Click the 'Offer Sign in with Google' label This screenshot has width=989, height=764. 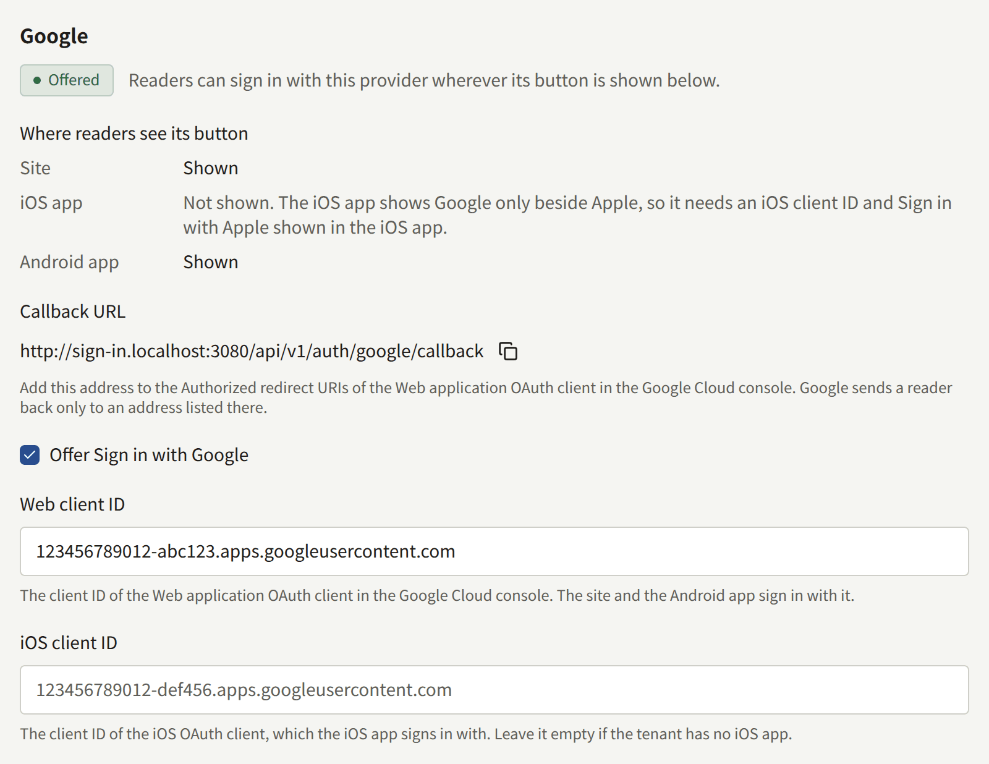pos(149,455)
